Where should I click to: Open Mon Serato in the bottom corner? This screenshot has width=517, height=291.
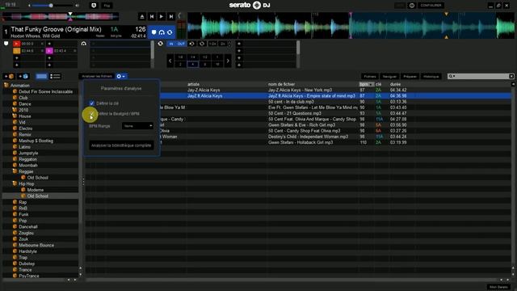498,287
